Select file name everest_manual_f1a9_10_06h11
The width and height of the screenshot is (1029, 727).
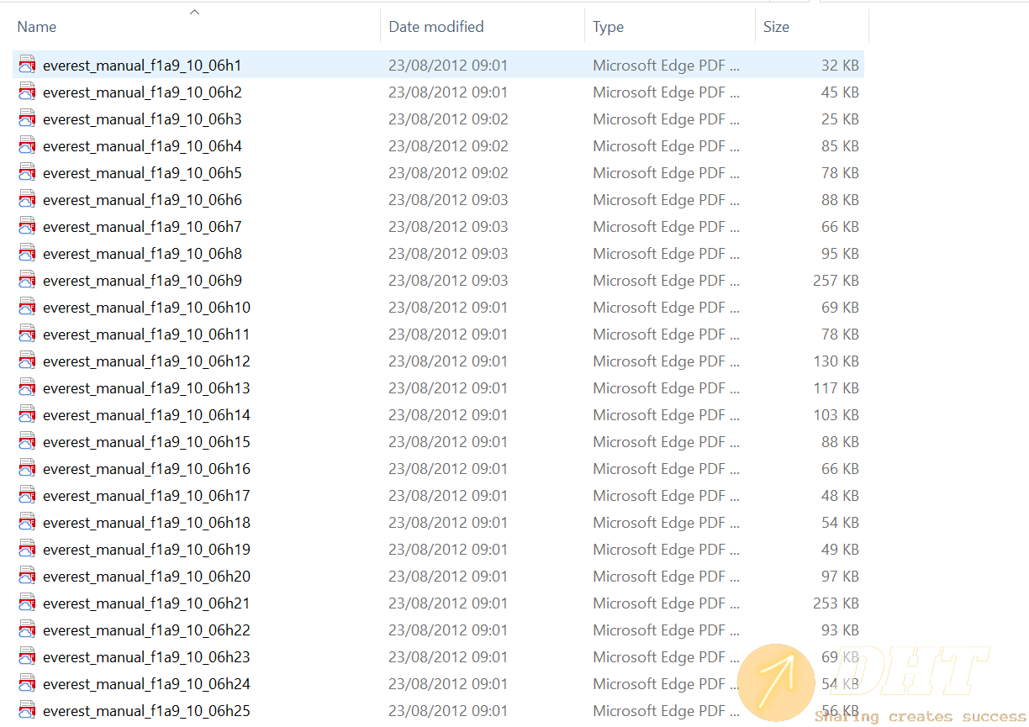[146, 335]
